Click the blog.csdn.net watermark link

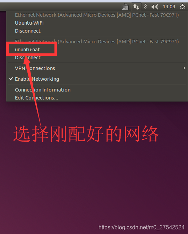click(142, 227)
